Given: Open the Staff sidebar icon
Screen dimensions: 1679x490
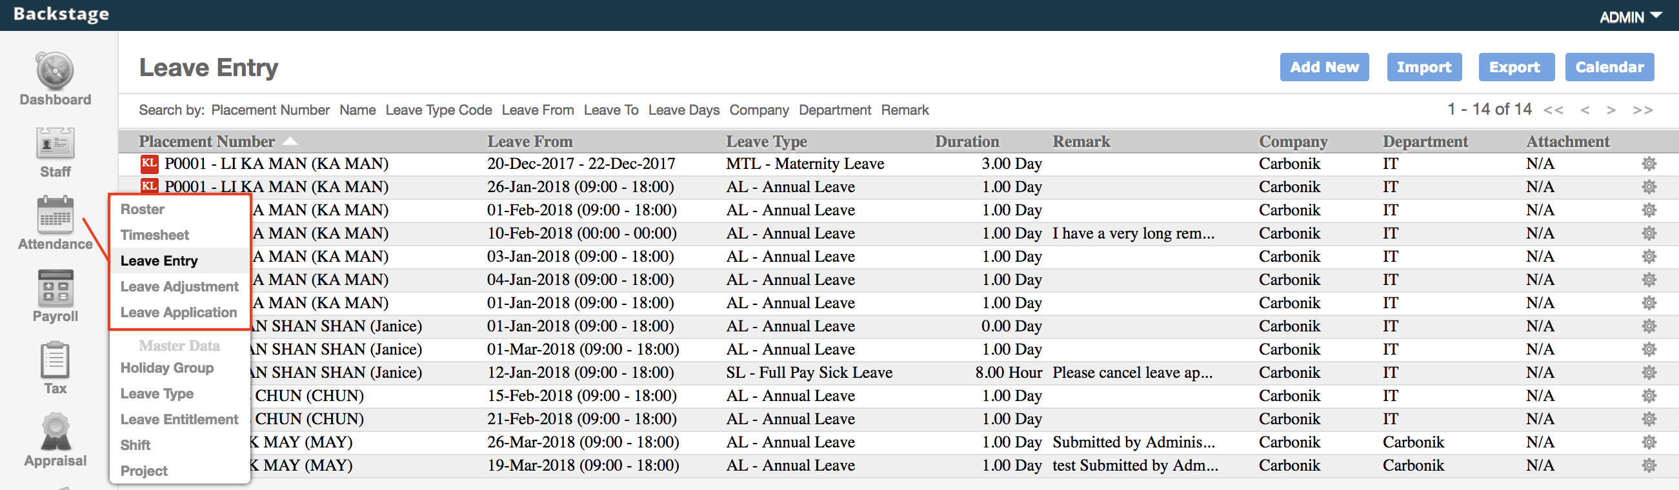Looking at the screenshot, I should click(55, 143).
